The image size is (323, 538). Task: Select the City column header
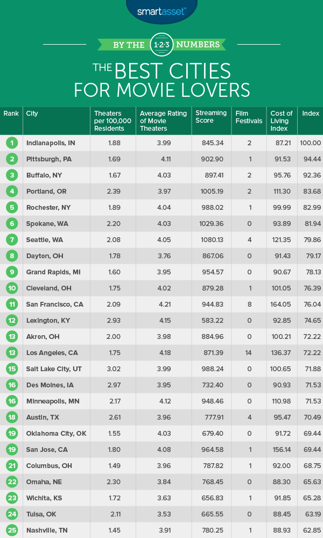(32, 114)
